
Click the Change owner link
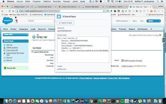(x=139, y=61)
